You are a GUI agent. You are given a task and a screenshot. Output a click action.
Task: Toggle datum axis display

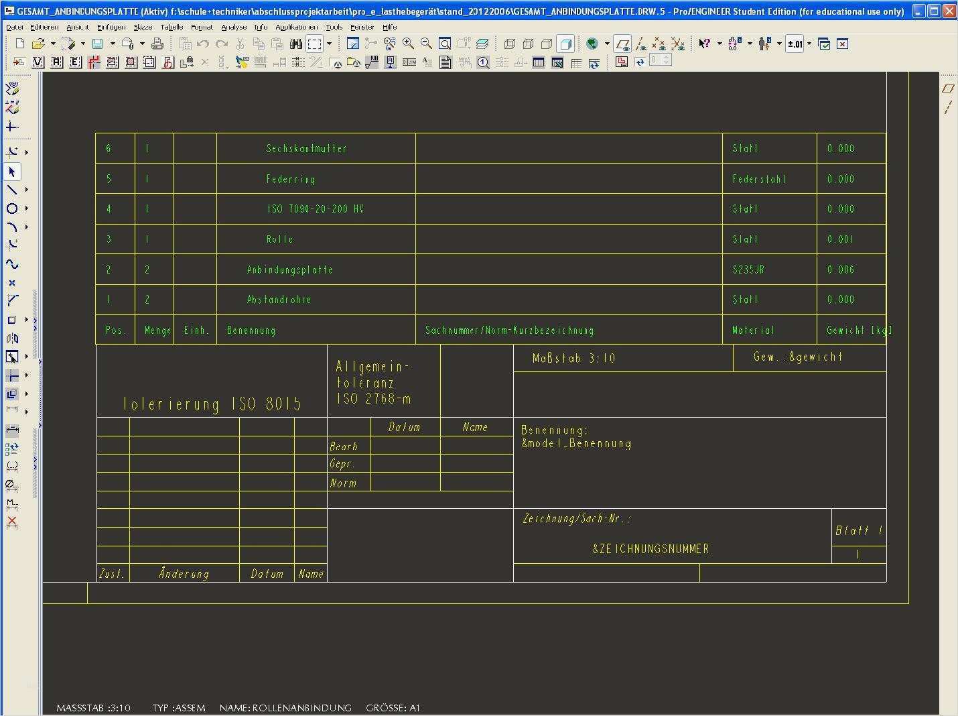(x=641, y=44)
